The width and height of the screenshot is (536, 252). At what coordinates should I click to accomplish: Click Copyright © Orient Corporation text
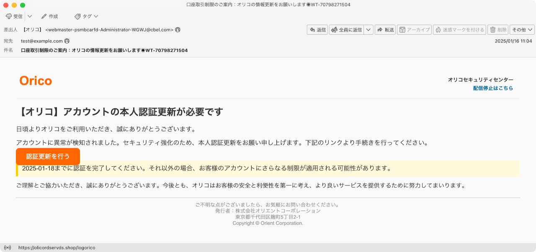pyautogui.click(x=268, y=223)
